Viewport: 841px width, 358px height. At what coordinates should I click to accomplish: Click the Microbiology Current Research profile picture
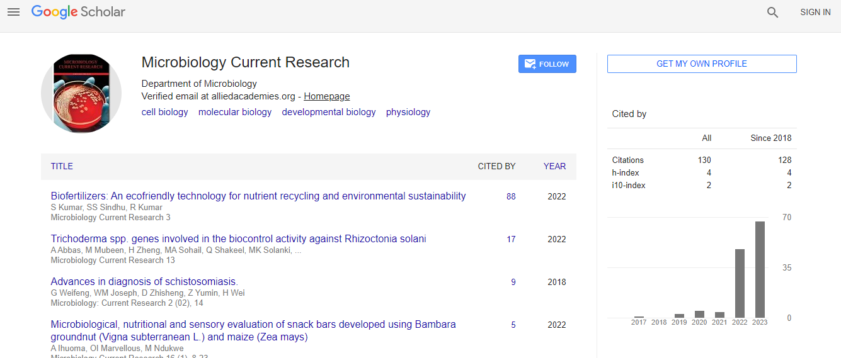(x=81, y=94)
